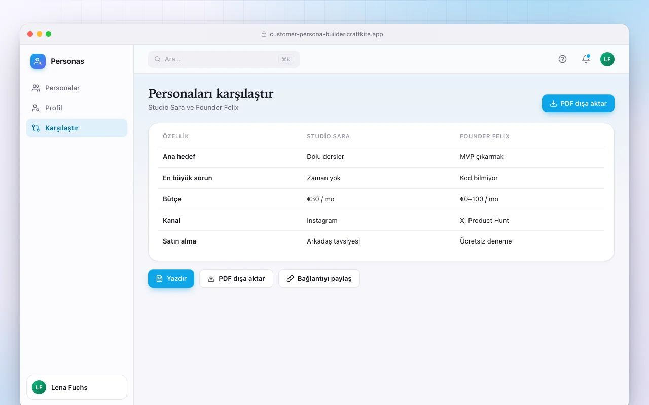The image size is (649, 405).
Task: Click the browser URL customer-persona-builder.craftkite.app
Action: (x=327, y=34)
